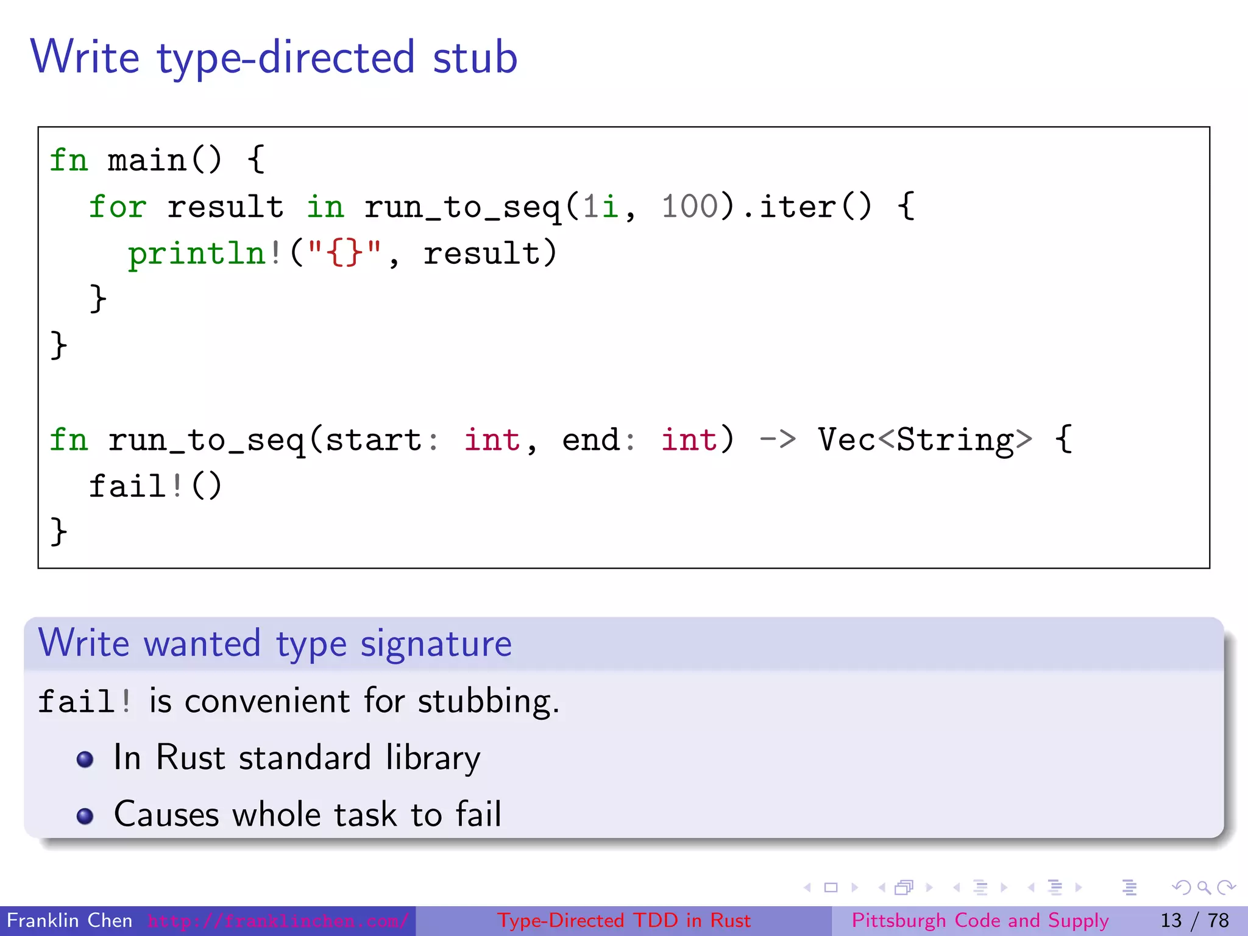Click the println!("{}", result) code line
The image size is (1248, 936).
point(342,253)
